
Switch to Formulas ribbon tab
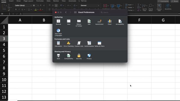pos(40,1)
